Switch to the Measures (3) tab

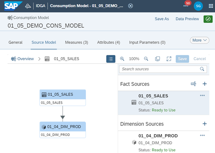(76, 42)
